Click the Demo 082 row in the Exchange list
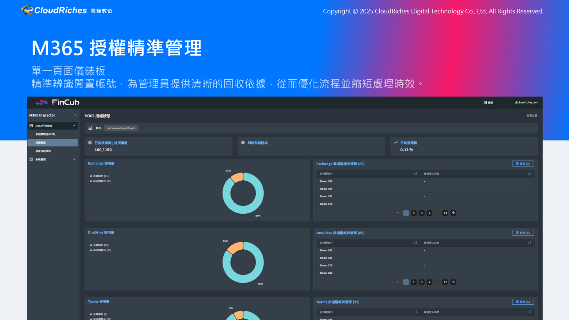569x320 pixels. (425, 196)
